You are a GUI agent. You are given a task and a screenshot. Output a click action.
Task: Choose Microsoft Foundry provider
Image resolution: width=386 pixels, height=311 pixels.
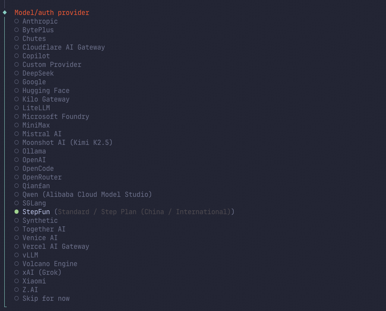pyautogui.click(x=52, y=117)
